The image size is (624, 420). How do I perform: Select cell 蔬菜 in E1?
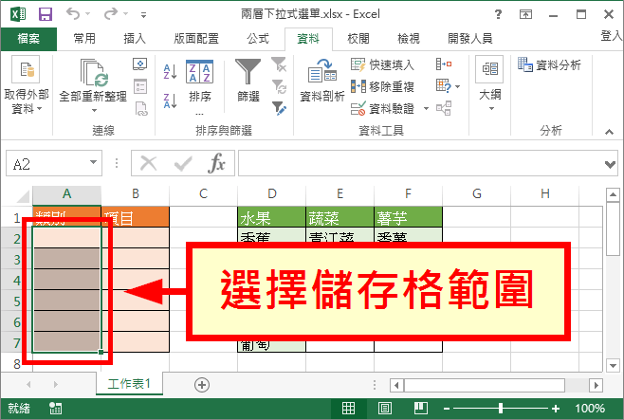point(340,217)
